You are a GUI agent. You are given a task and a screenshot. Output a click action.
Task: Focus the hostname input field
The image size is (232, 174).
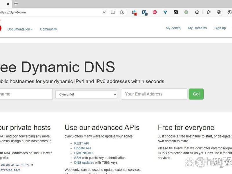coord(26,94)
